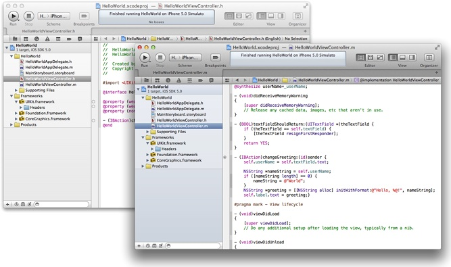Click Run button in back Xcode window

point(14,16)
